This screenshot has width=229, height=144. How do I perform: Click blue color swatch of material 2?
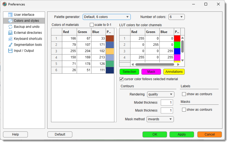pyautogui.click(x=110, y=45)
